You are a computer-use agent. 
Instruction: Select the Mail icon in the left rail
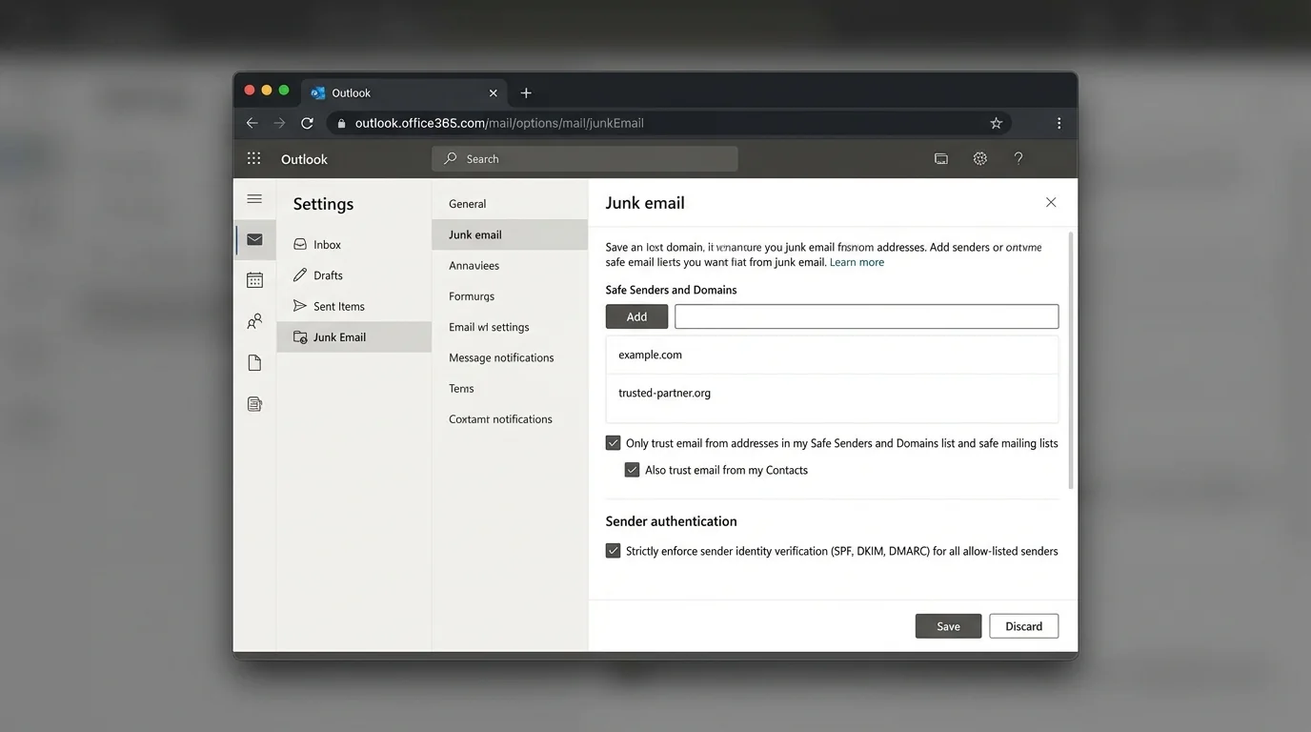point(254,239)
